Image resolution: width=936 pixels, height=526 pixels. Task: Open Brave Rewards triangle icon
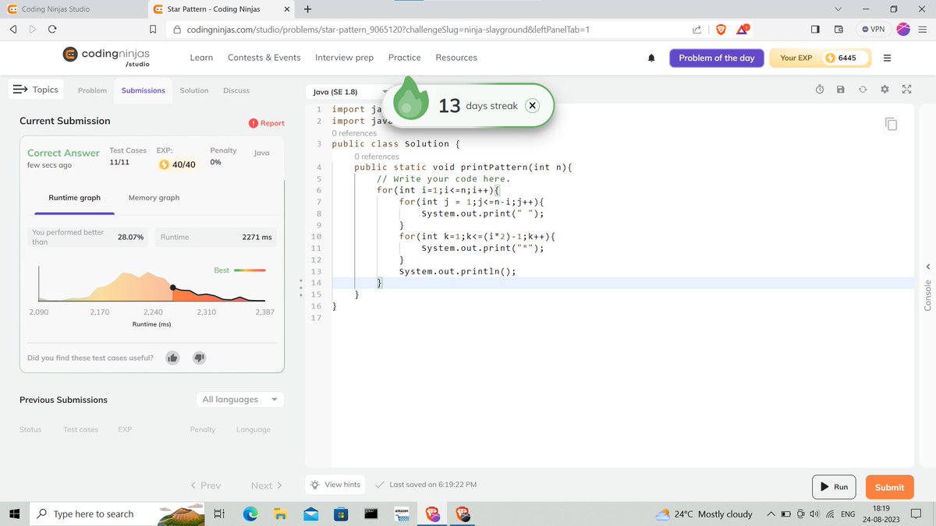click(x=743, y=30)
